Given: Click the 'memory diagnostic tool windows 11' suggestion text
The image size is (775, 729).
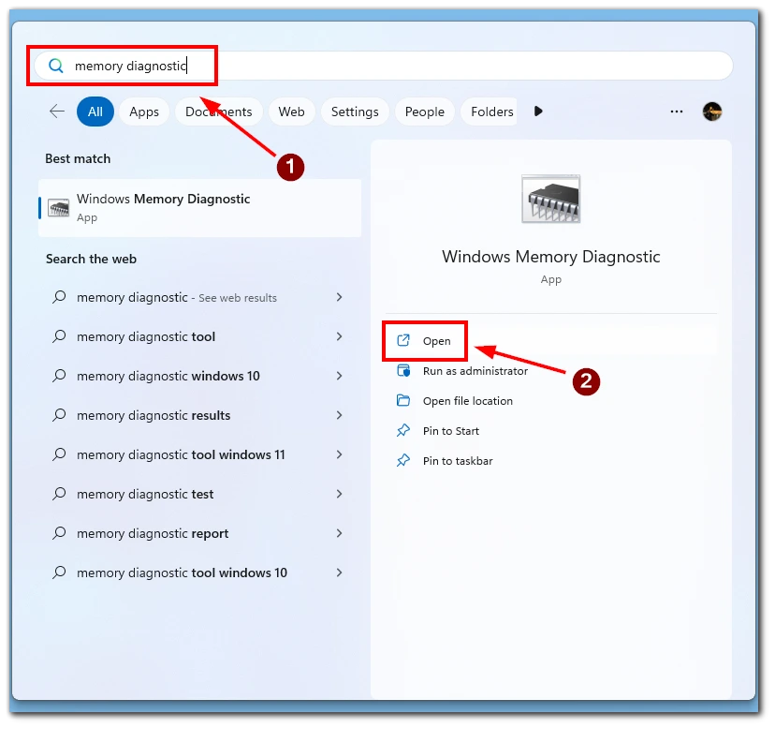Looking at the screenshot, I should [181, 454].
